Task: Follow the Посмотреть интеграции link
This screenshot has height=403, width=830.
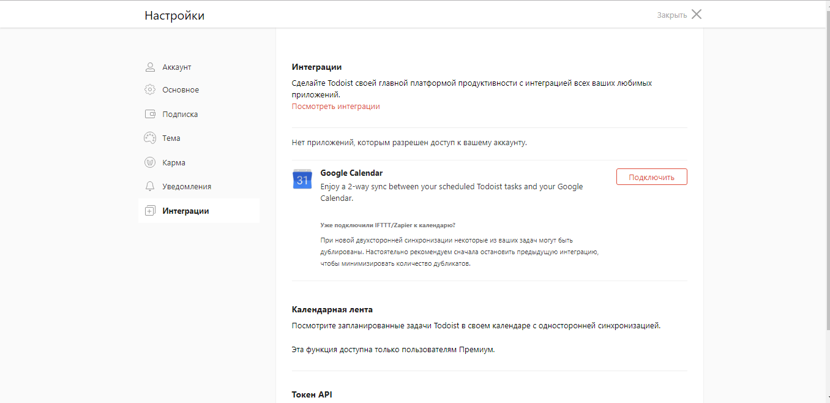Action: [x=335, y=107]
